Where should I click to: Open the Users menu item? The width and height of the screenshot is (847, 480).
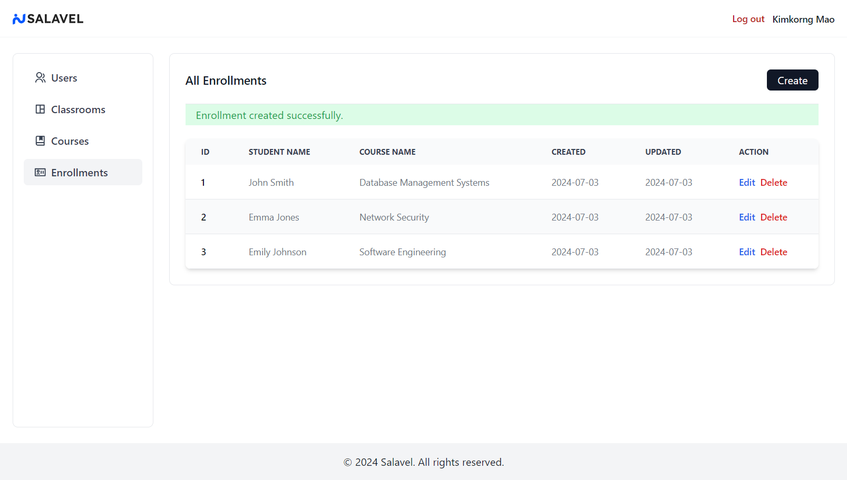tap(64, 78)
